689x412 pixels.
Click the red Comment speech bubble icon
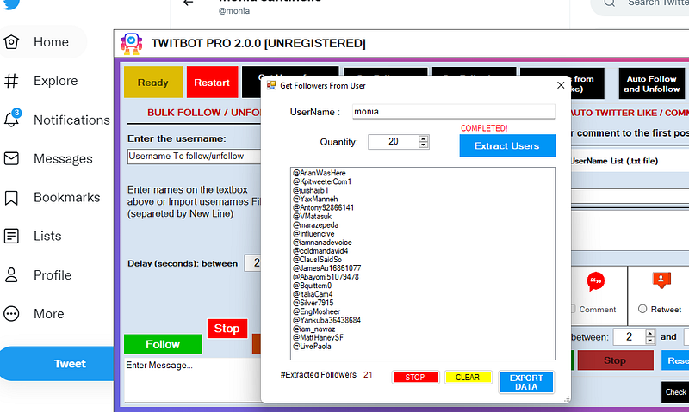(x=596, y=281)
